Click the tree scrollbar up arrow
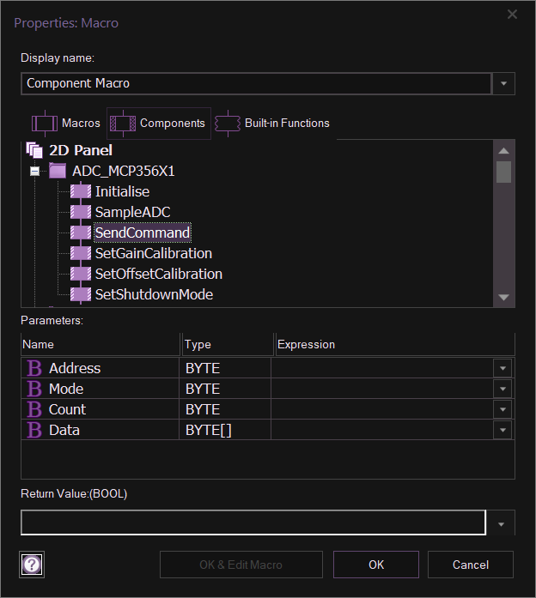Image resolution: width=536 pixels, height=598 pixels. pyautogui.click(x=504, y=151)
